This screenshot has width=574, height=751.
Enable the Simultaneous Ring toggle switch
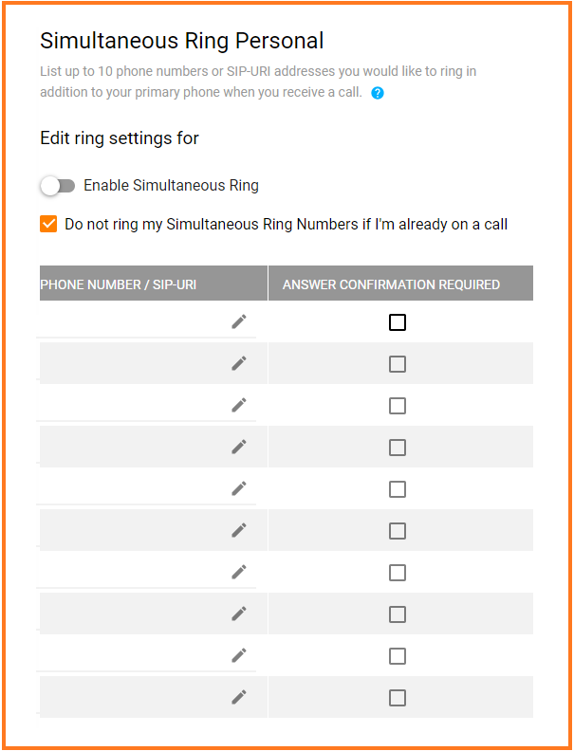(x=57, y=186)
